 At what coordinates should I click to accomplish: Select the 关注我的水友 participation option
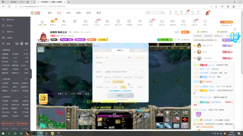(117, 77)
